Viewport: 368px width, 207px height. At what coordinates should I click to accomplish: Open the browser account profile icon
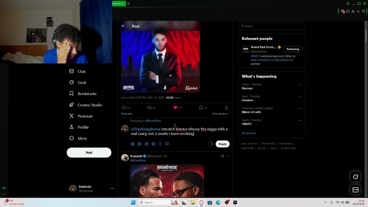pos(353,11)
